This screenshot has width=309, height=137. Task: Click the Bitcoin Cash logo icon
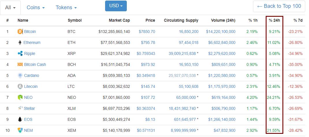click(20, 64)
